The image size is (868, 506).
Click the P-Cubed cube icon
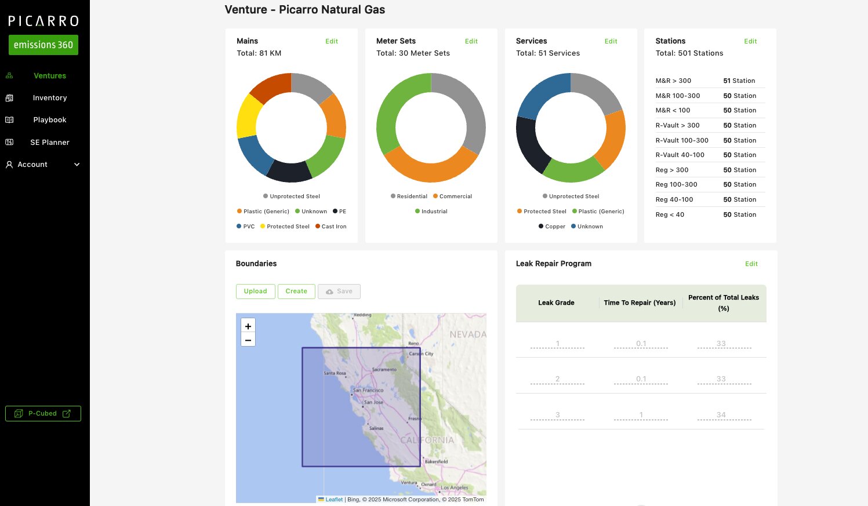click(19, 413)
